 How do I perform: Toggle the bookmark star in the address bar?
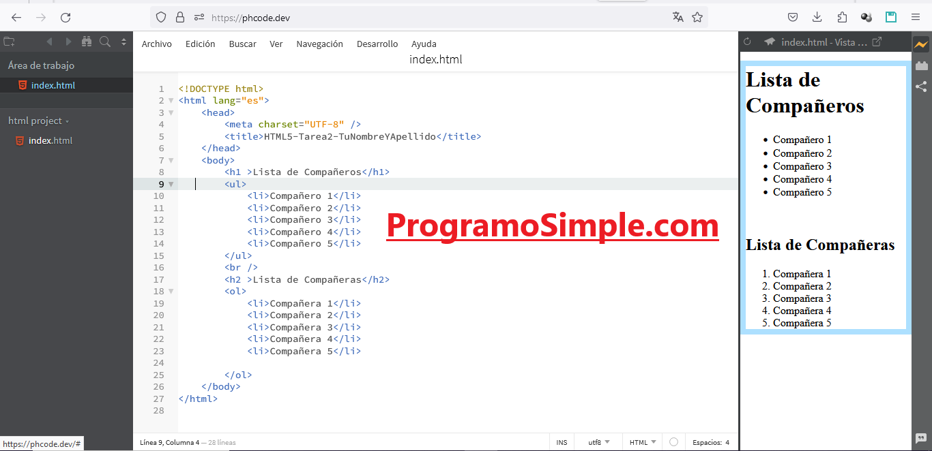click(697, 17)
